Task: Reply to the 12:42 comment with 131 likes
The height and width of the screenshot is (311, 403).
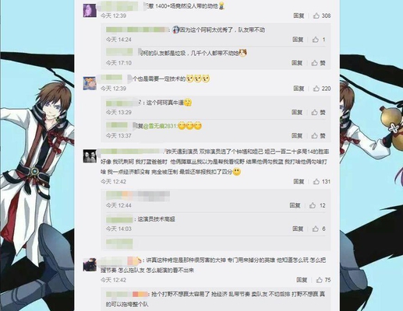Action: click(x=299, y=182)
